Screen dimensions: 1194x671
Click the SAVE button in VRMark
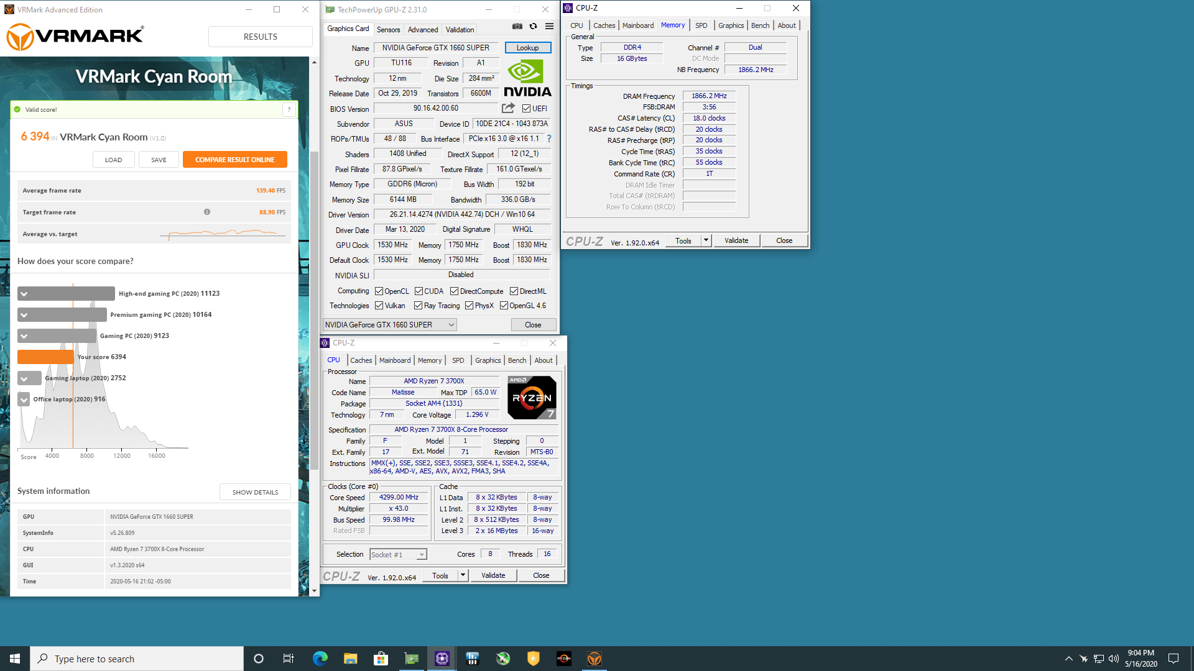click(x=159, y=160)
